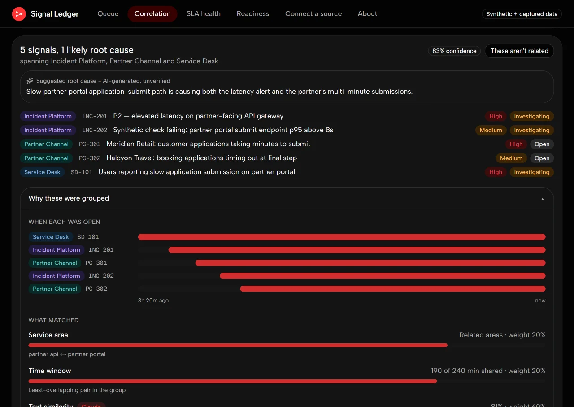Click the INC-201 open-duration bar in the timeline
574x407 pixels.
tap(357, 250)
